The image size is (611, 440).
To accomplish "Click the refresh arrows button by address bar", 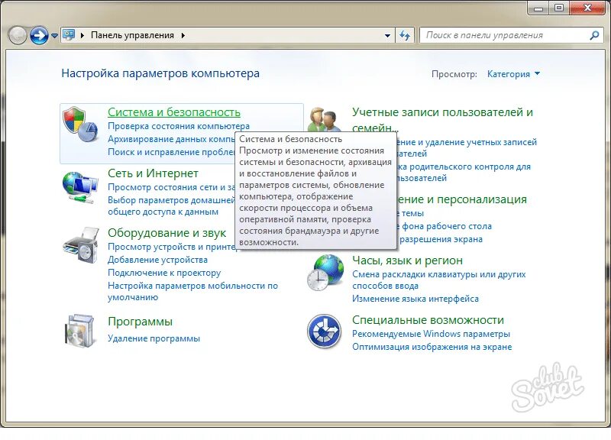I will [405, 35].
